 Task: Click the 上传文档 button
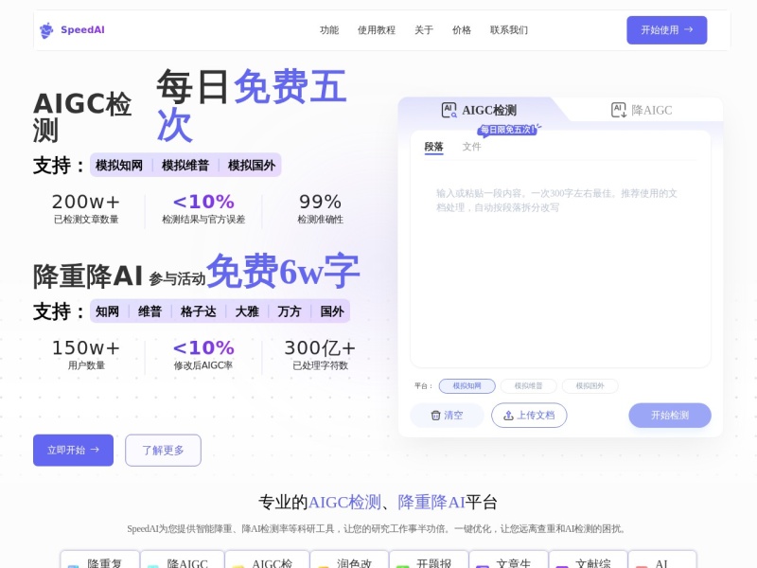click(x=529, y=416)
